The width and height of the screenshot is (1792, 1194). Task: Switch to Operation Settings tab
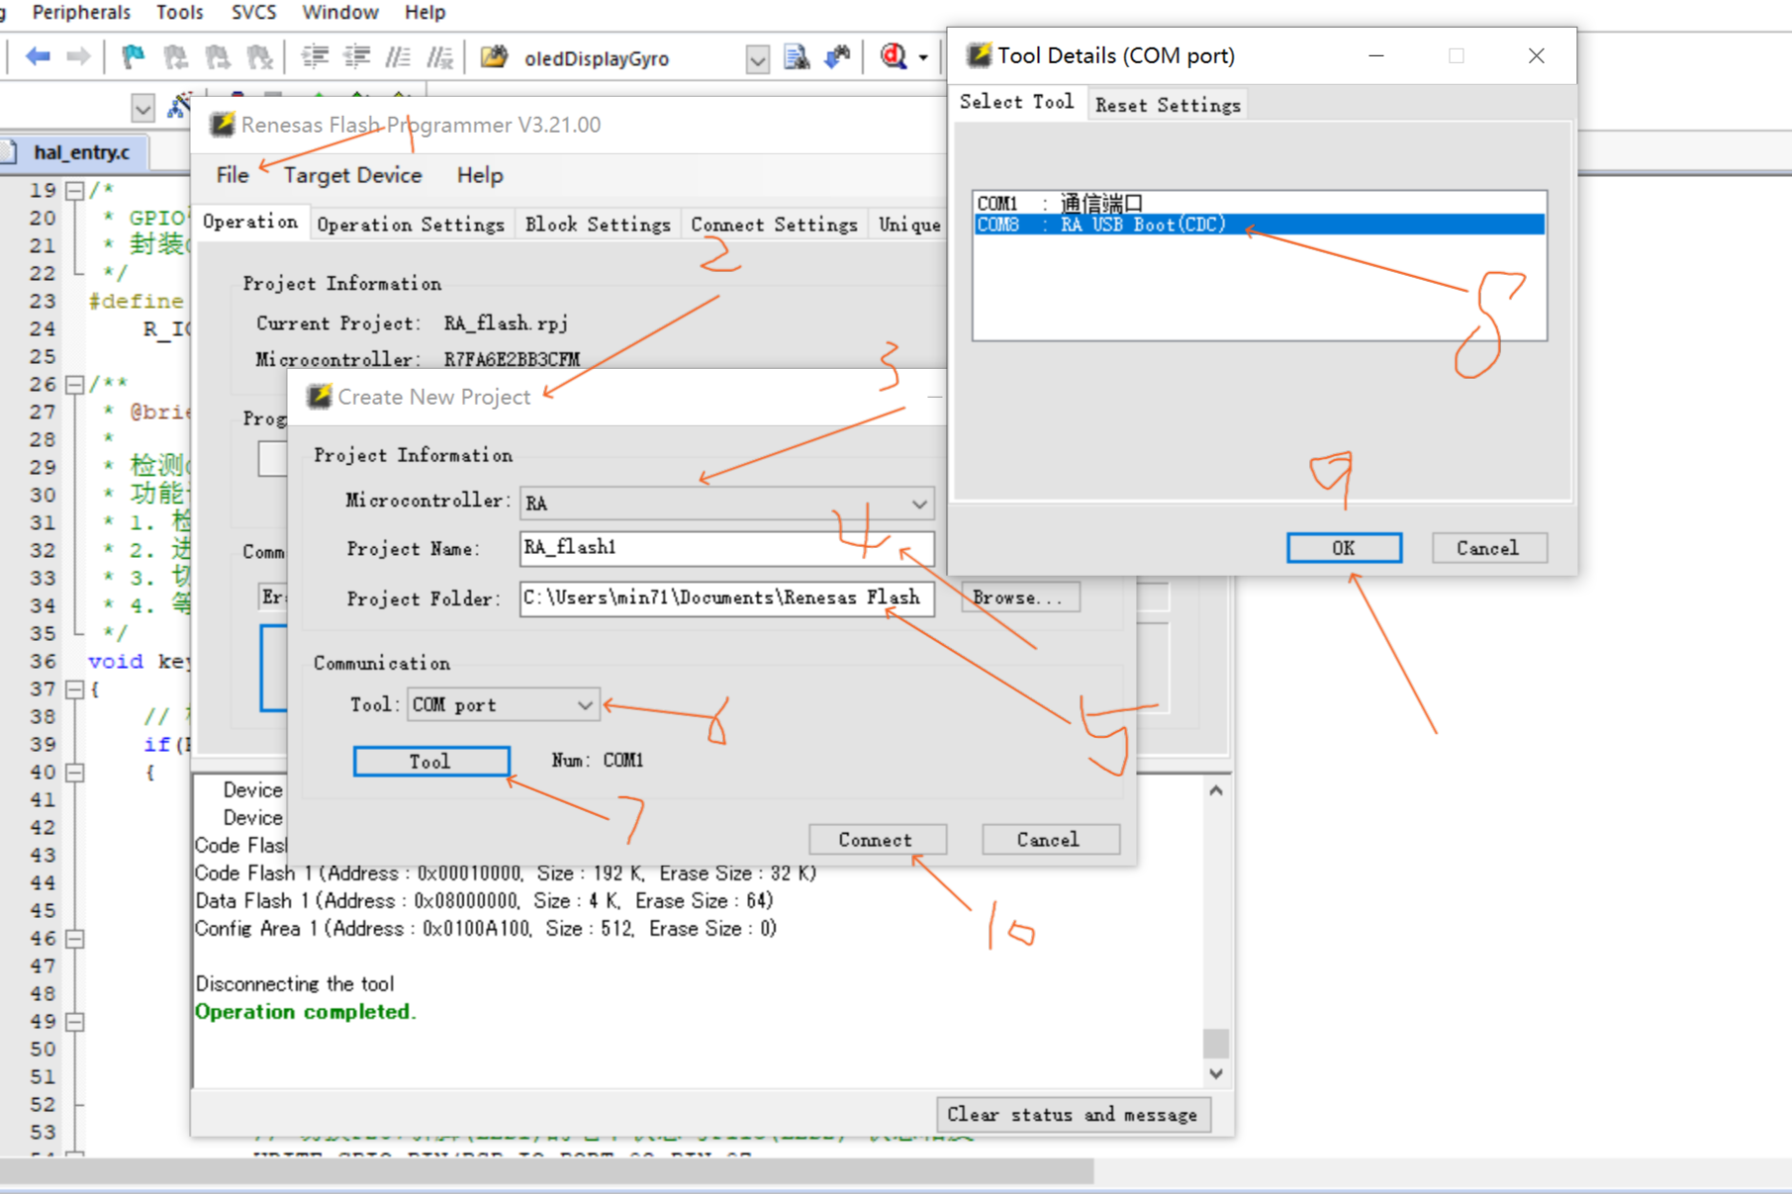(411, 225)
